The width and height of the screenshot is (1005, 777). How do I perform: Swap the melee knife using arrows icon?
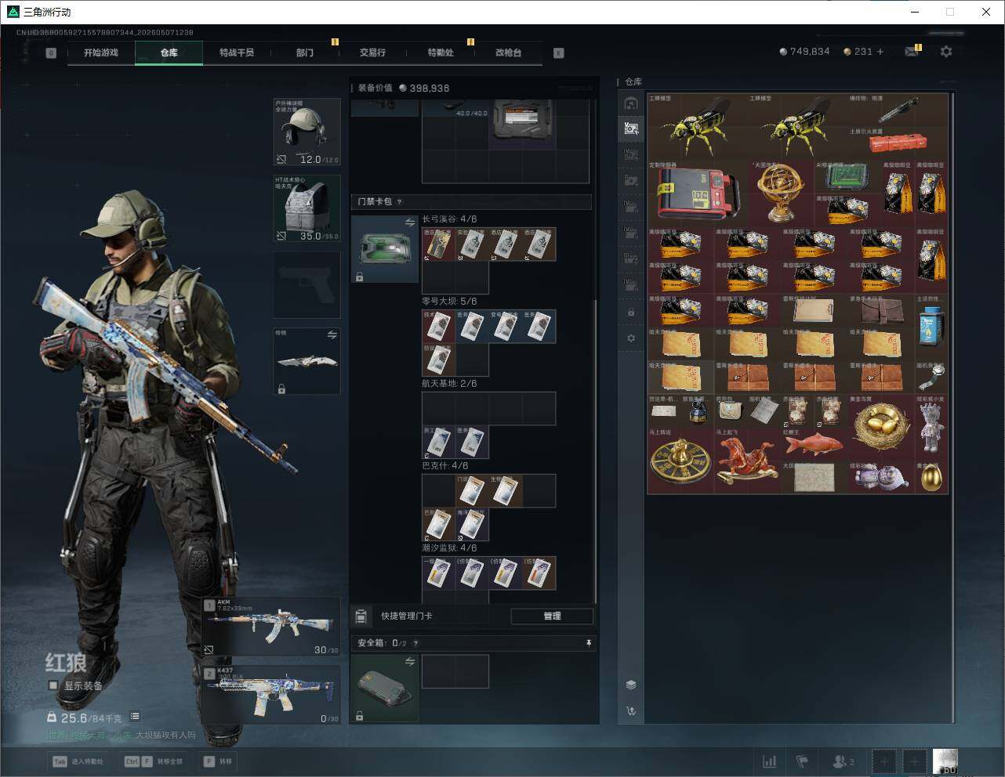[332, 335]
